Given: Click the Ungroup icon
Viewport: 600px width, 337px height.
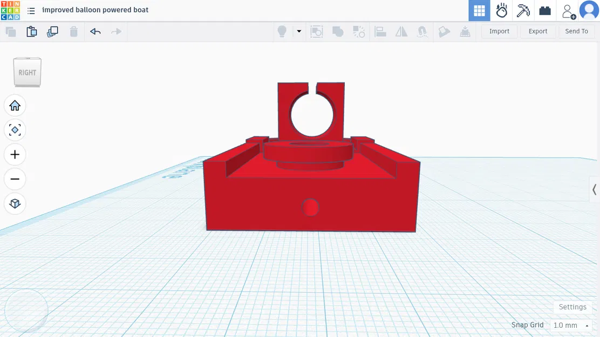Looking at the screenshot, I should pyautogui.click(x=359, y=31).
